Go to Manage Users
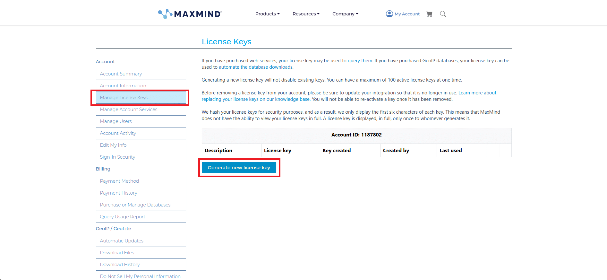Image resolution: width=607 pixels, height=280 pixels. [141, 121]
